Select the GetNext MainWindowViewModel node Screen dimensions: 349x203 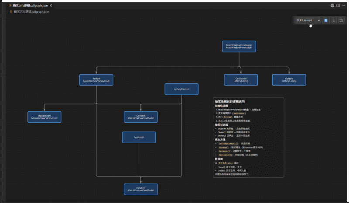point(140,117)
